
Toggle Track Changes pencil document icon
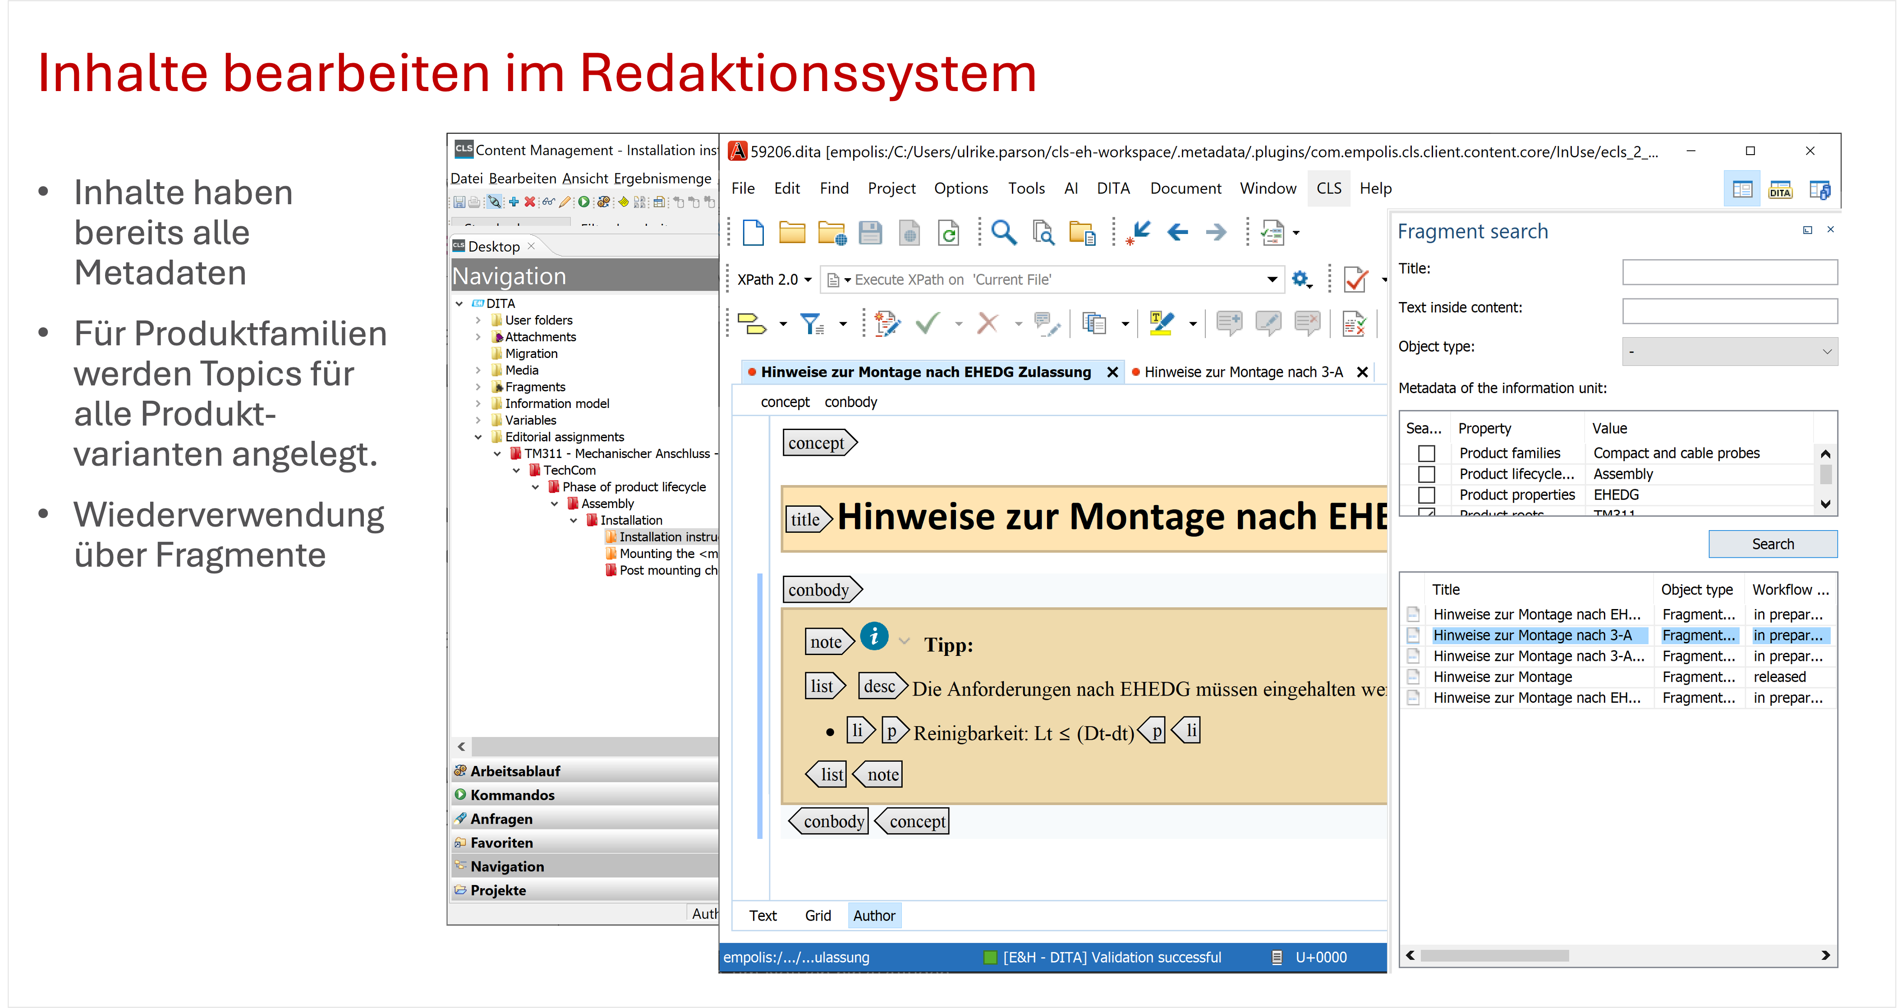[886, 323]
